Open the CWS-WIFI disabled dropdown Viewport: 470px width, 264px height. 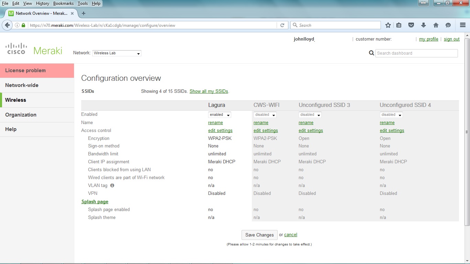tap(265, 114)
